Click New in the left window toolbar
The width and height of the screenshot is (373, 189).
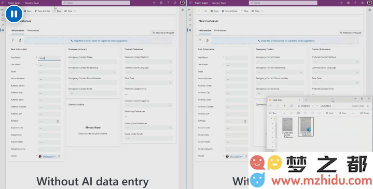58,11
